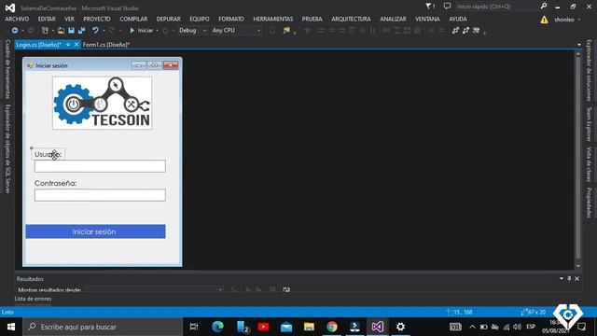Open the Propiedades side tab
Screen dimensions: 597x336
pyautogui.click(x=589, y=203)
